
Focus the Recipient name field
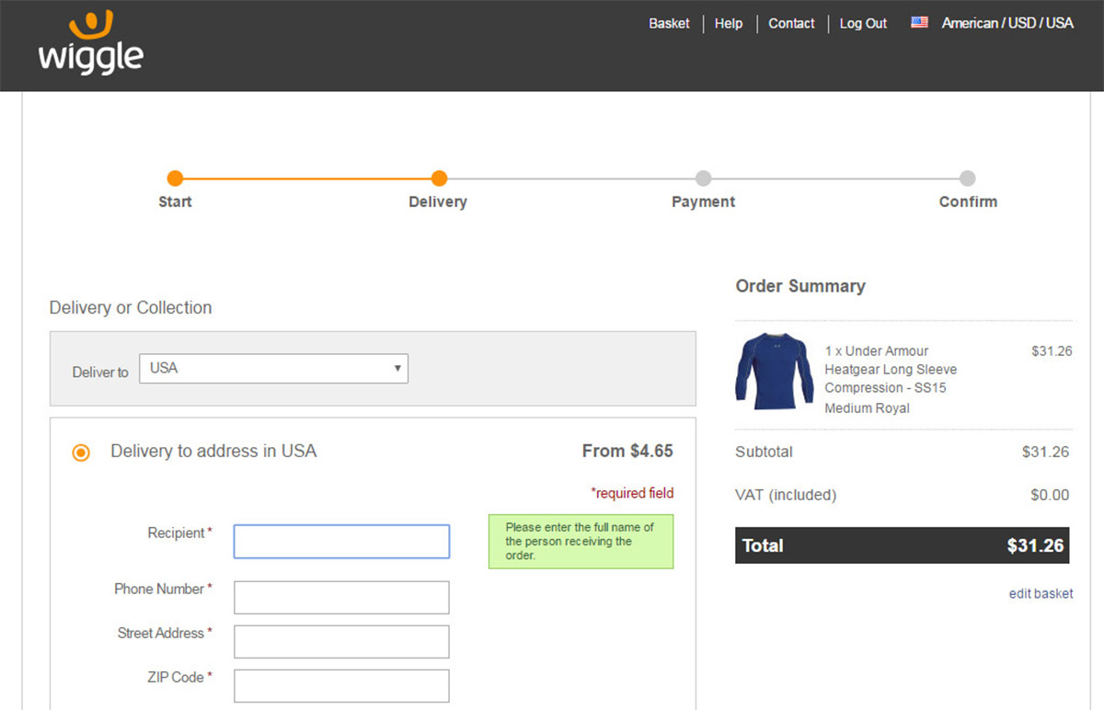tap(341, 542)
